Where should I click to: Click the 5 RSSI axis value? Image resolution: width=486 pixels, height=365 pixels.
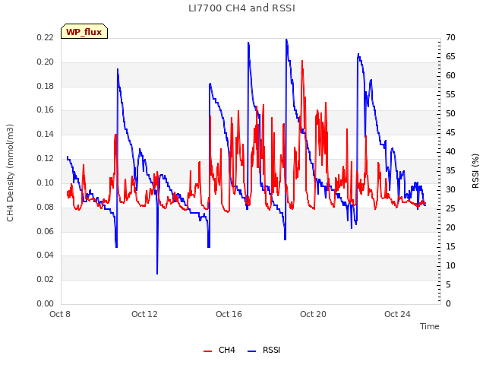[449, 284]
